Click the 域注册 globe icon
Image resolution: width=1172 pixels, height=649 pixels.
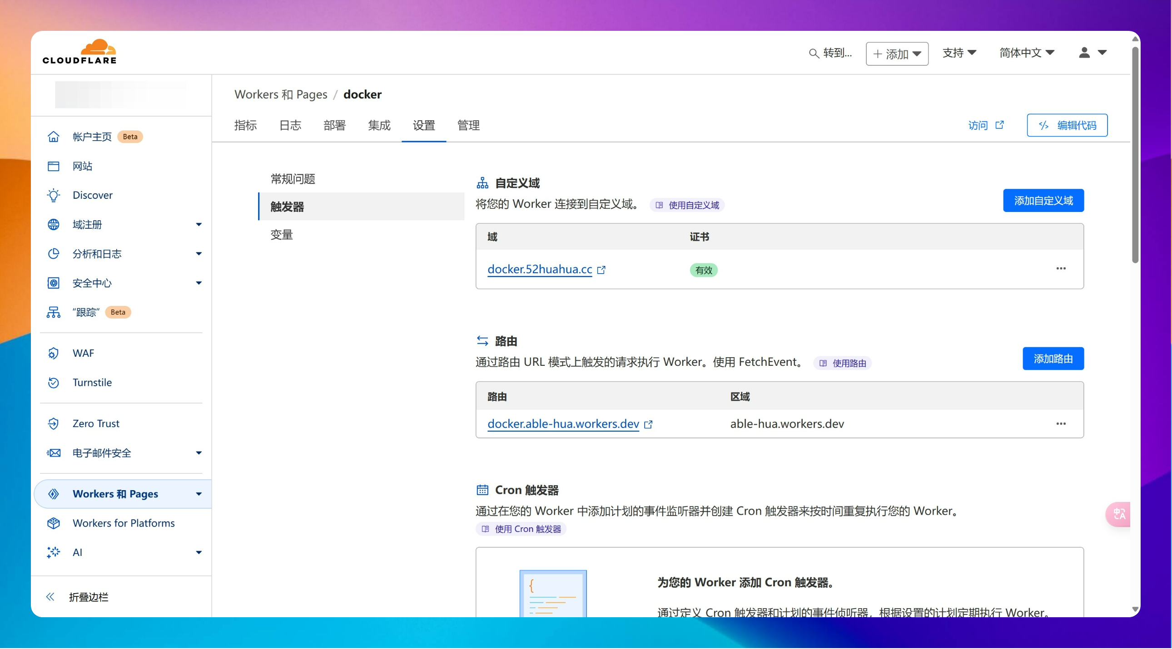[x=53, y=225]
